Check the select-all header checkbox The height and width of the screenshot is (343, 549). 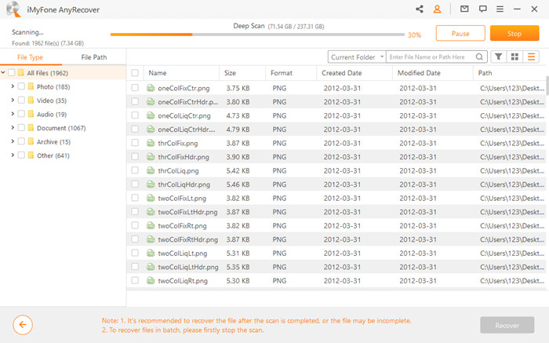click(x=135, y=73)
